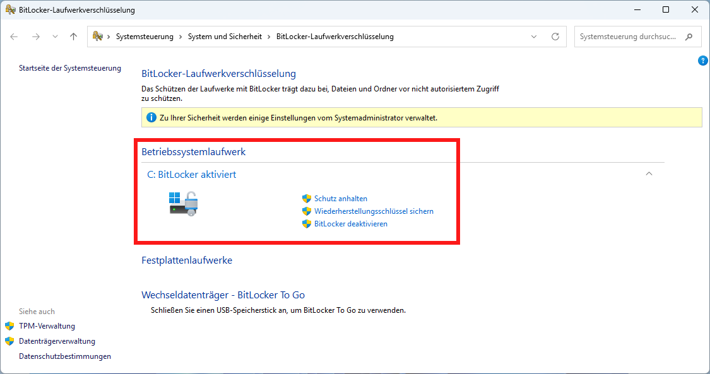Click the Control Panel icon in address bar

click(x=97, y=36)
